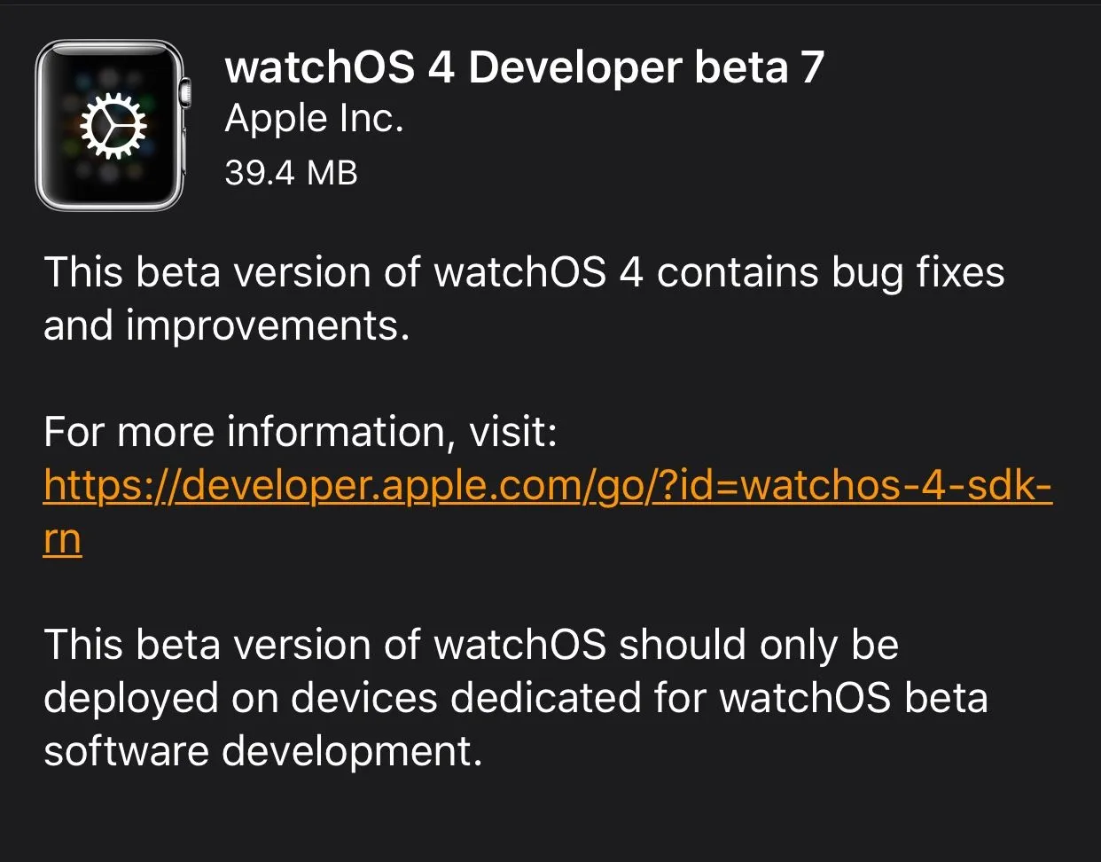This screenshot has height=862, width=1101.
Task: Select the watchOS 4 Developer beta 7 title
Action: point(525,67)
